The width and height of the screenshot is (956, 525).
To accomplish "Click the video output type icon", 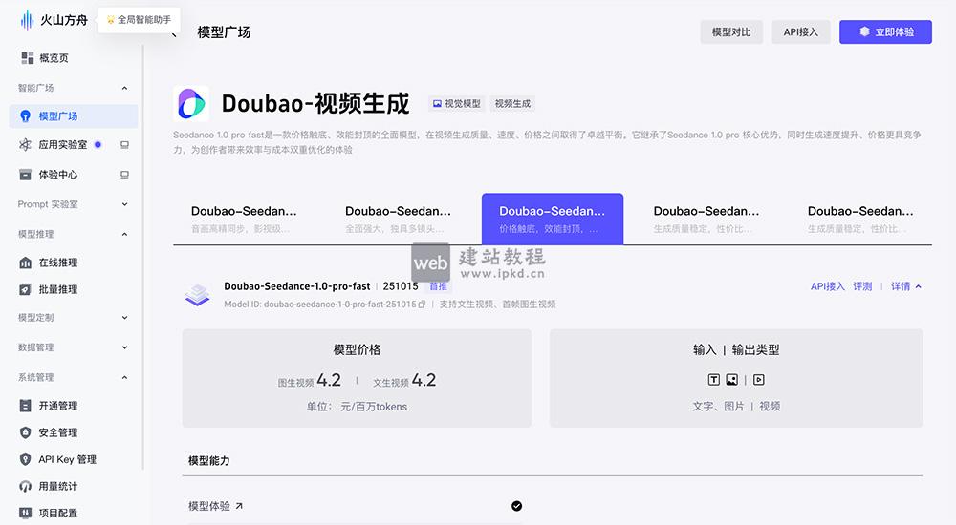I will [758, 380].
